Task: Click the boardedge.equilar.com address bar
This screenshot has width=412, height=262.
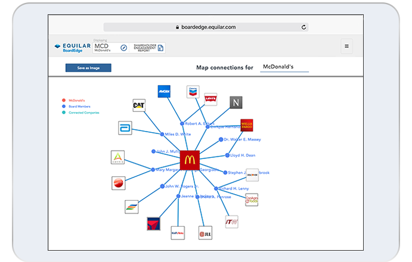Action: coord(206,27)
